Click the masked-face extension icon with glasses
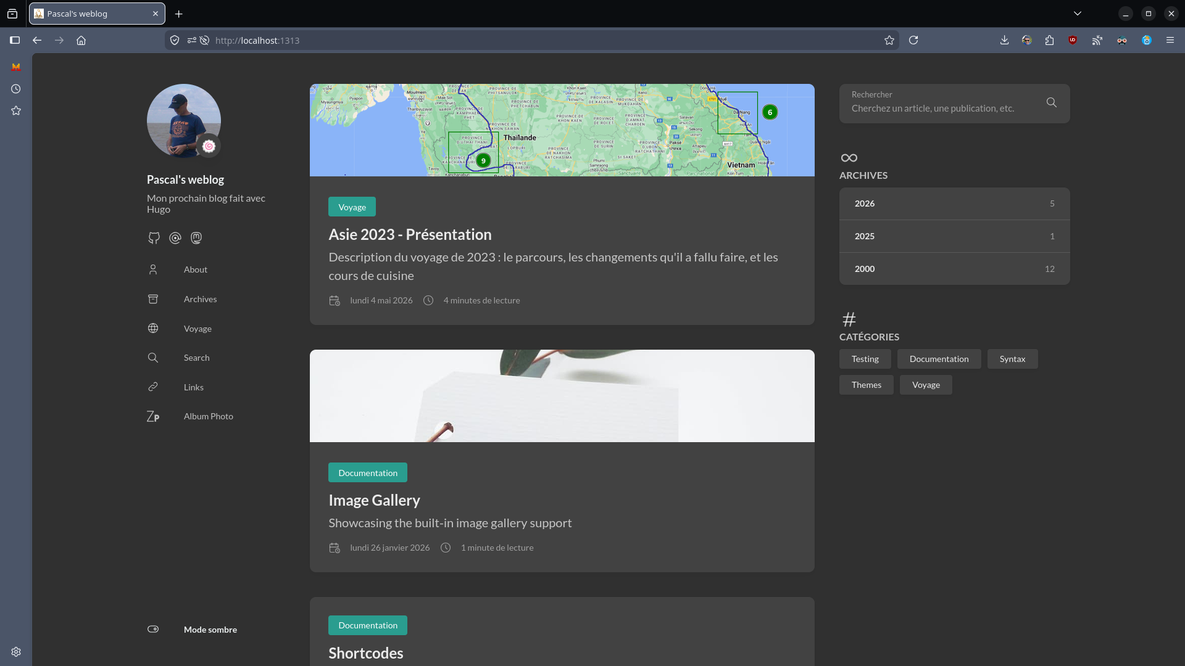The width and height of the screenshot is (1185, 666). tap(1121, 40)
